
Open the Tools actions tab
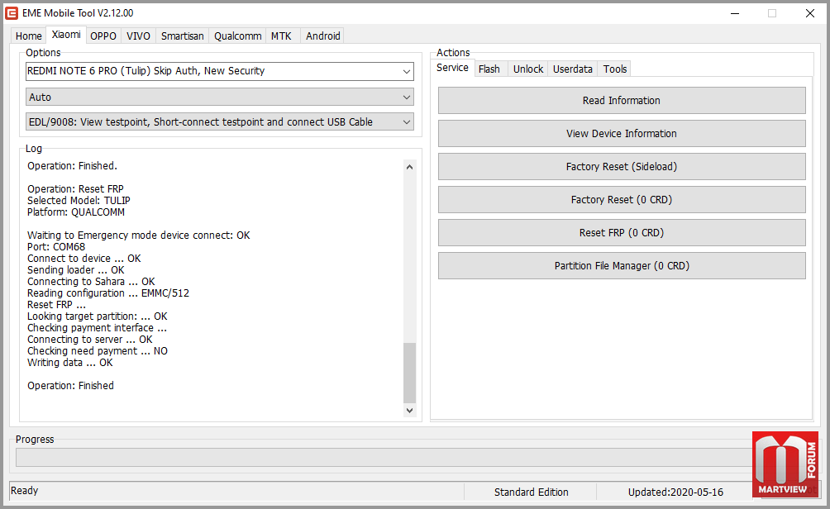[x=614, y=69]
